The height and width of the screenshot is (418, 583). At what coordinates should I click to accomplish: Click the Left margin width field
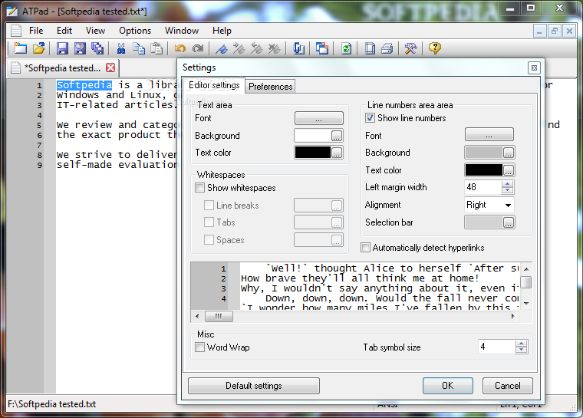tap(483, 187)
